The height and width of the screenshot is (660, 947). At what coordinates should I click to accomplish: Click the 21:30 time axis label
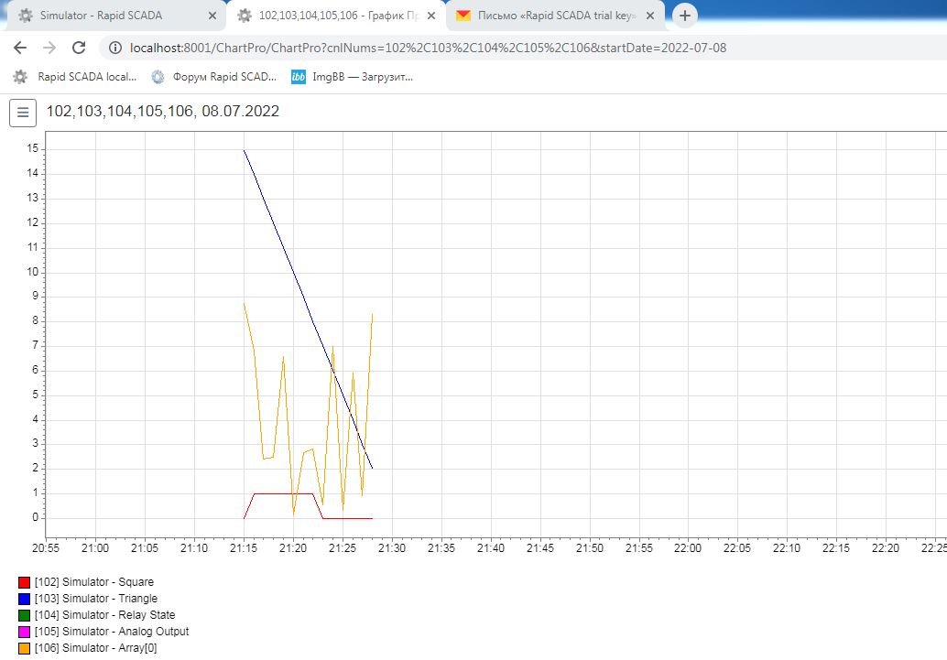point(392,548)
